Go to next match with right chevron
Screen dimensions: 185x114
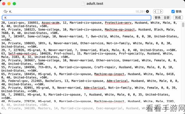161,12
